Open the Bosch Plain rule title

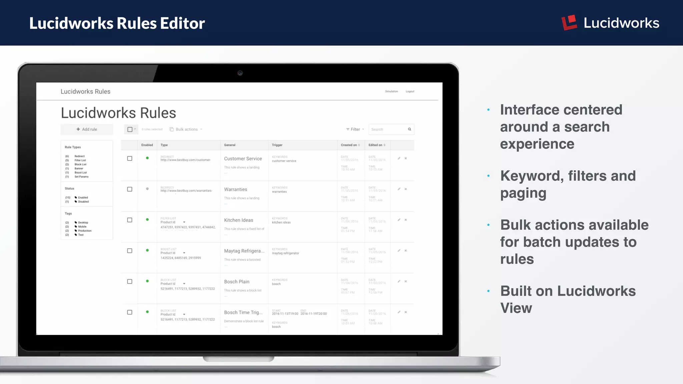click(236, 282)
